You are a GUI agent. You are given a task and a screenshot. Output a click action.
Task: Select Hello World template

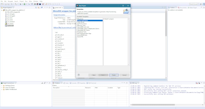(81, 22)
